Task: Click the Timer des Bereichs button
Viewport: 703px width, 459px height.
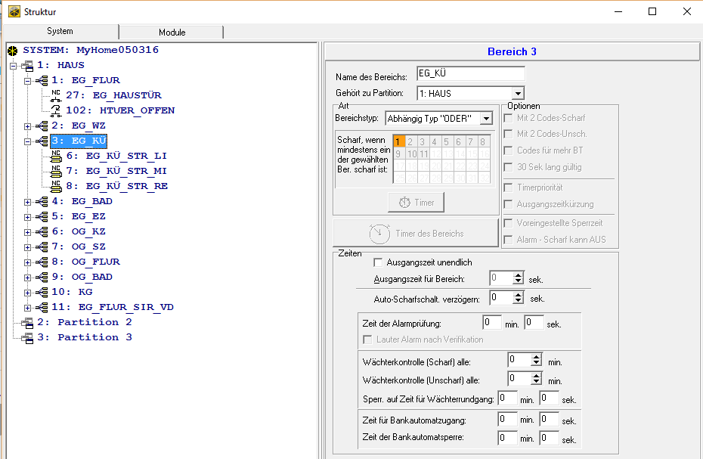Action: [x=416, y=233]
